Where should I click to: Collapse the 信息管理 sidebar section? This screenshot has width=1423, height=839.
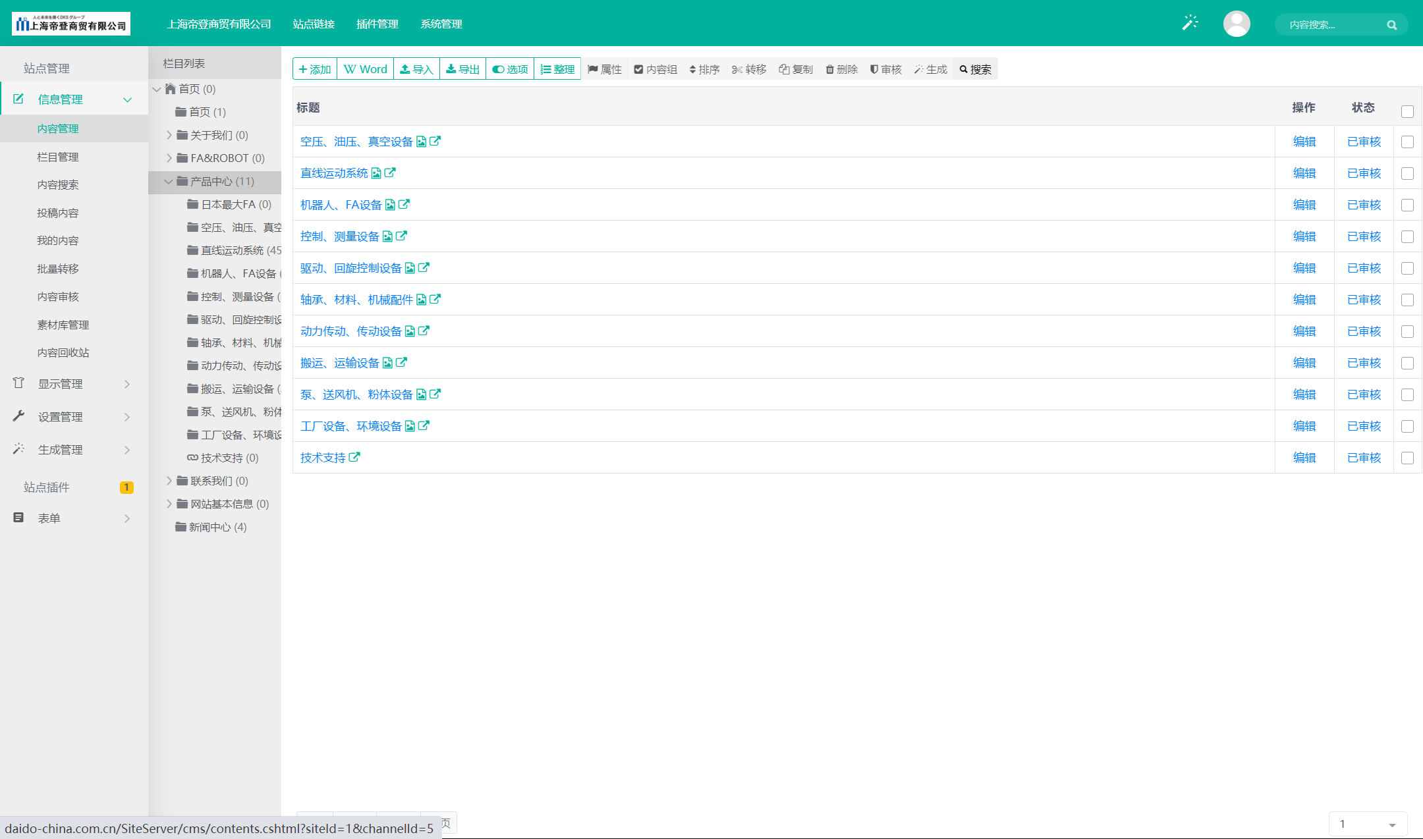tap(74, 99)
